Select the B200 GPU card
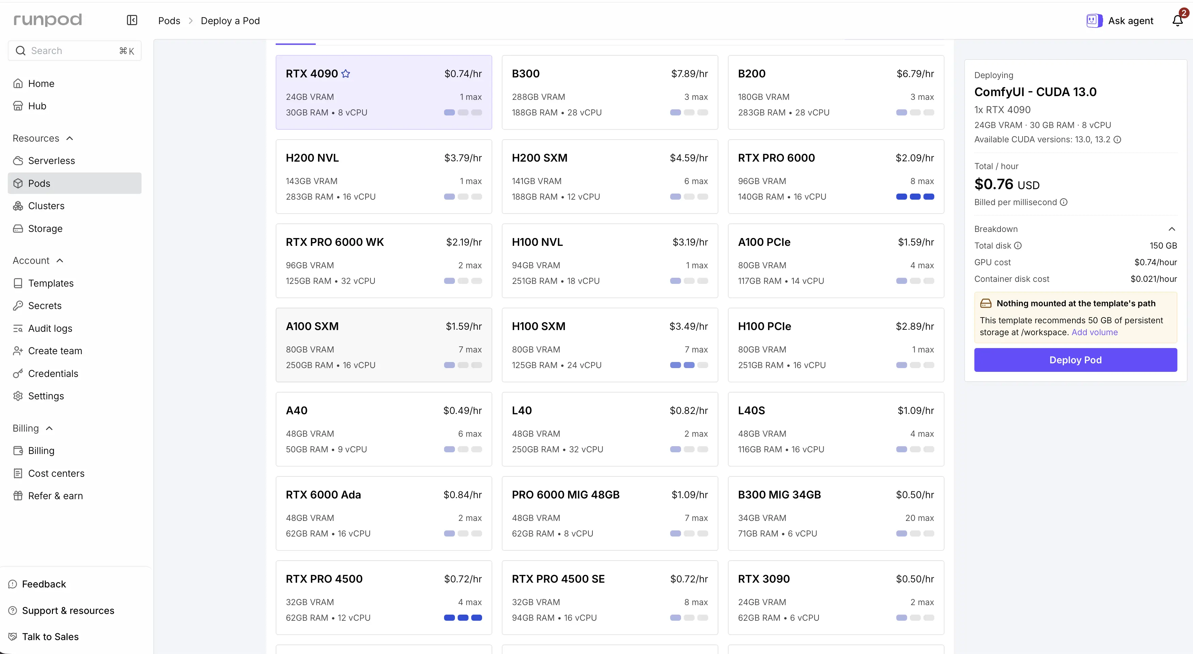 (x=836, y=92)
